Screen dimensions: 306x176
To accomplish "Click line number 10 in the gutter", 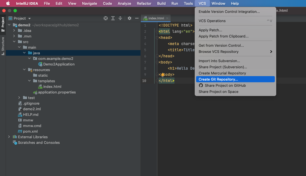I will point(144,81).
